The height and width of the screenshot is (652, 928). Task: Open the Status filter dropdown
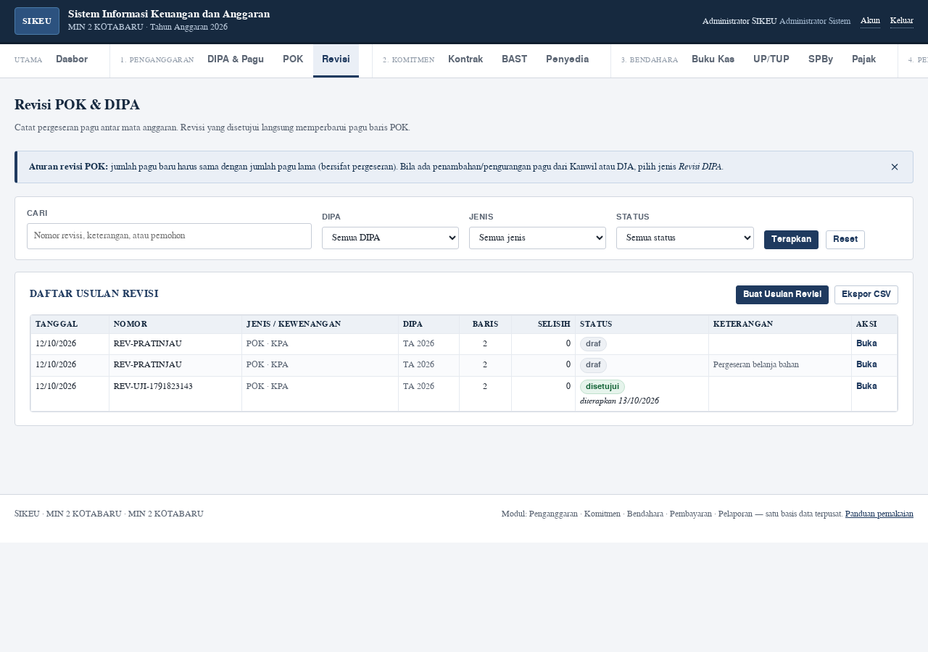point(685,238)
